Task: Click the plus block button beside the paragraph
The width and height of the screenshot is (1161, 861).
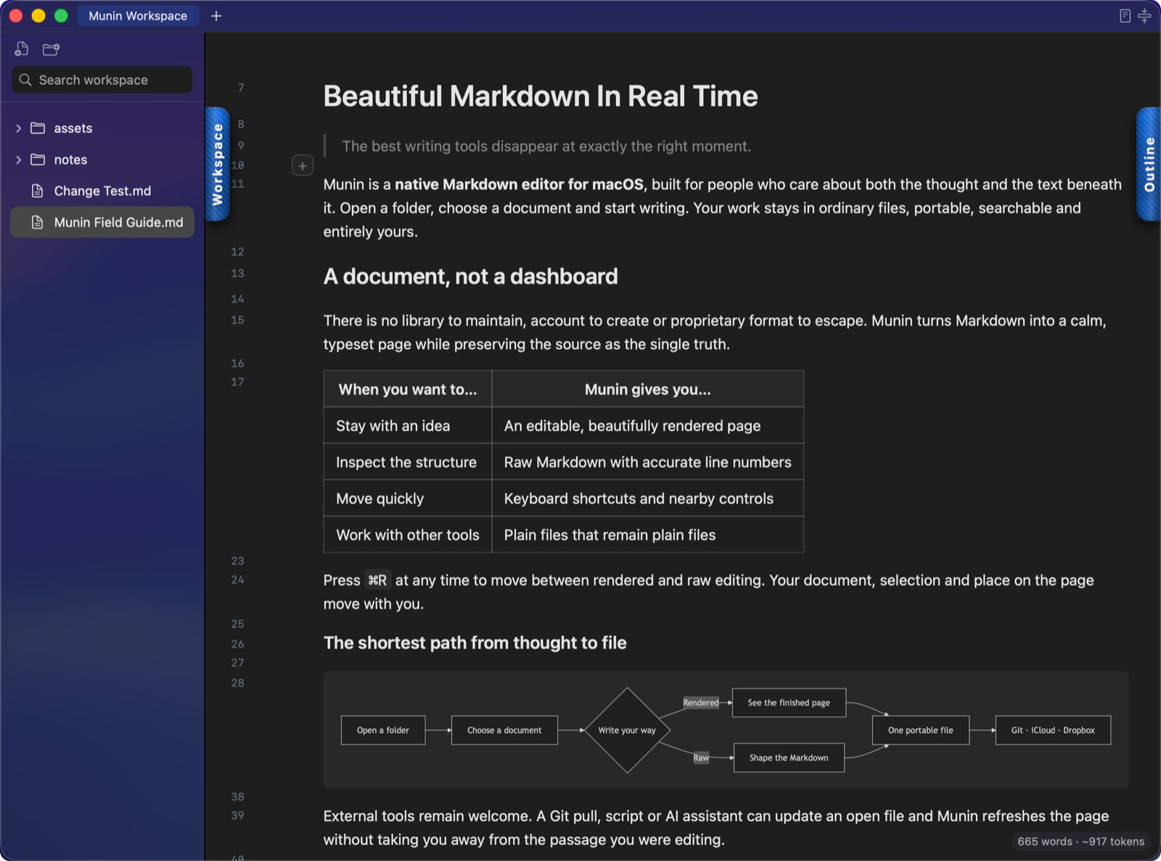Action: [x=303, y=165]
